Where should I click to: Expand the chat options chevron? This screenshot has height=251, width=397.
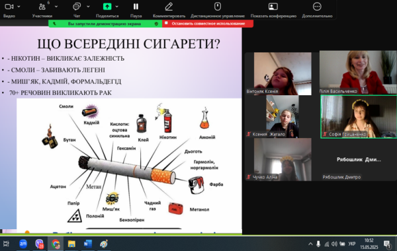88,7
